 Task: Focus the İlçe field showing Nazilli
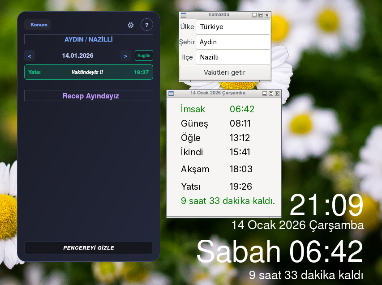(x=233, y=57)
